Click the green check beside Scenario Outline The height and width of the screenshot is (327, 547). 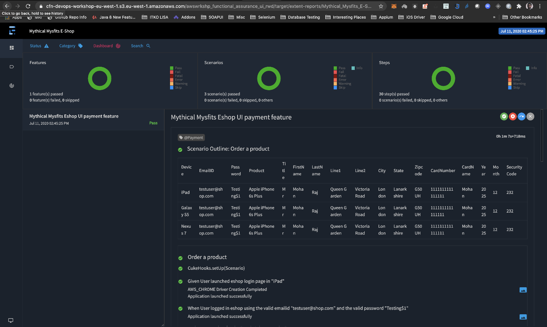[x=180, y=149]
